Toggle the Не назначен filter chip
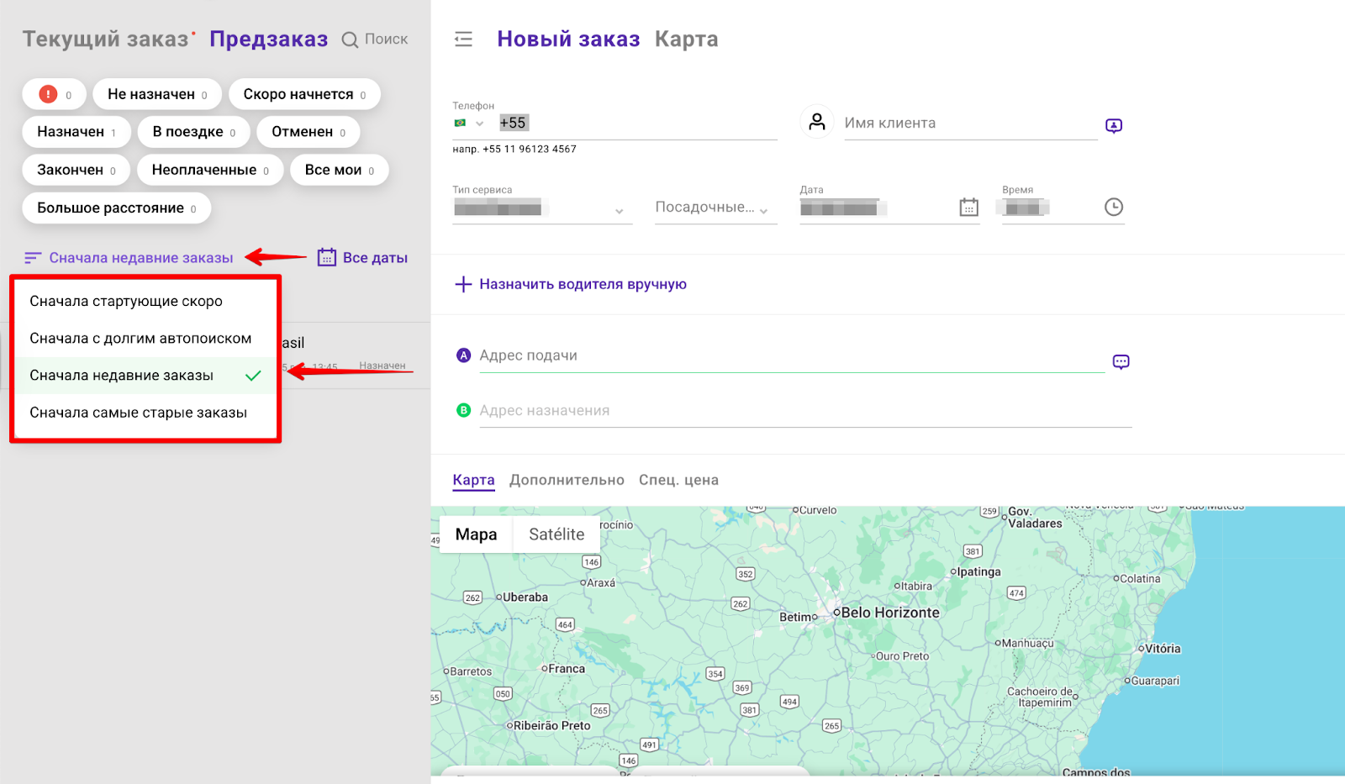 pos(157,94)
